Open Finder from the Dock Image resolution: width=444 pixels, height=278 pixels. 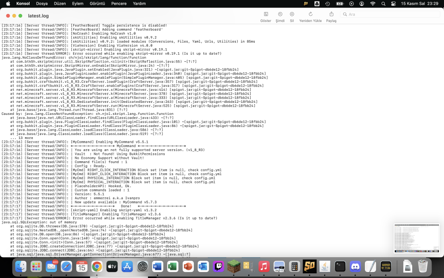coord(21,267)
